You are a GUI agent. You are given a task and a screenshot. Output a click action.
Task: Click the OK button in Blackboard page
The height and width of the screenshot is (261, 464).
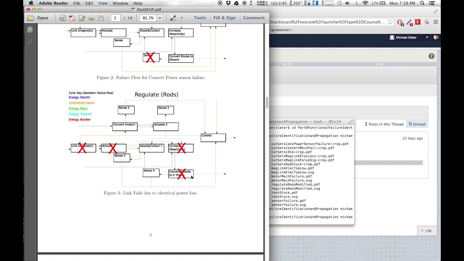tap(426, 231)
